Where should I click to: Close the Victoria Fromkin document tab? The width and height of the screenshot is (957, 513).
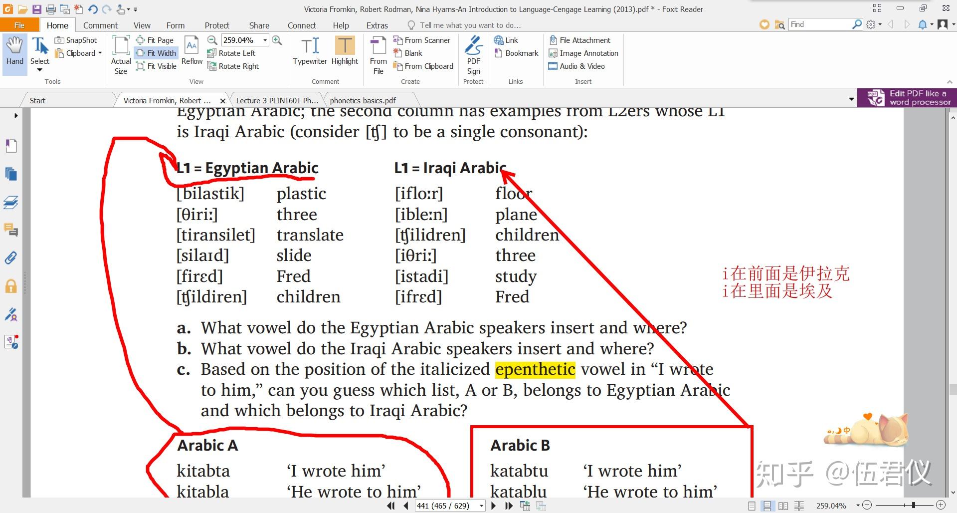[222, 101]
